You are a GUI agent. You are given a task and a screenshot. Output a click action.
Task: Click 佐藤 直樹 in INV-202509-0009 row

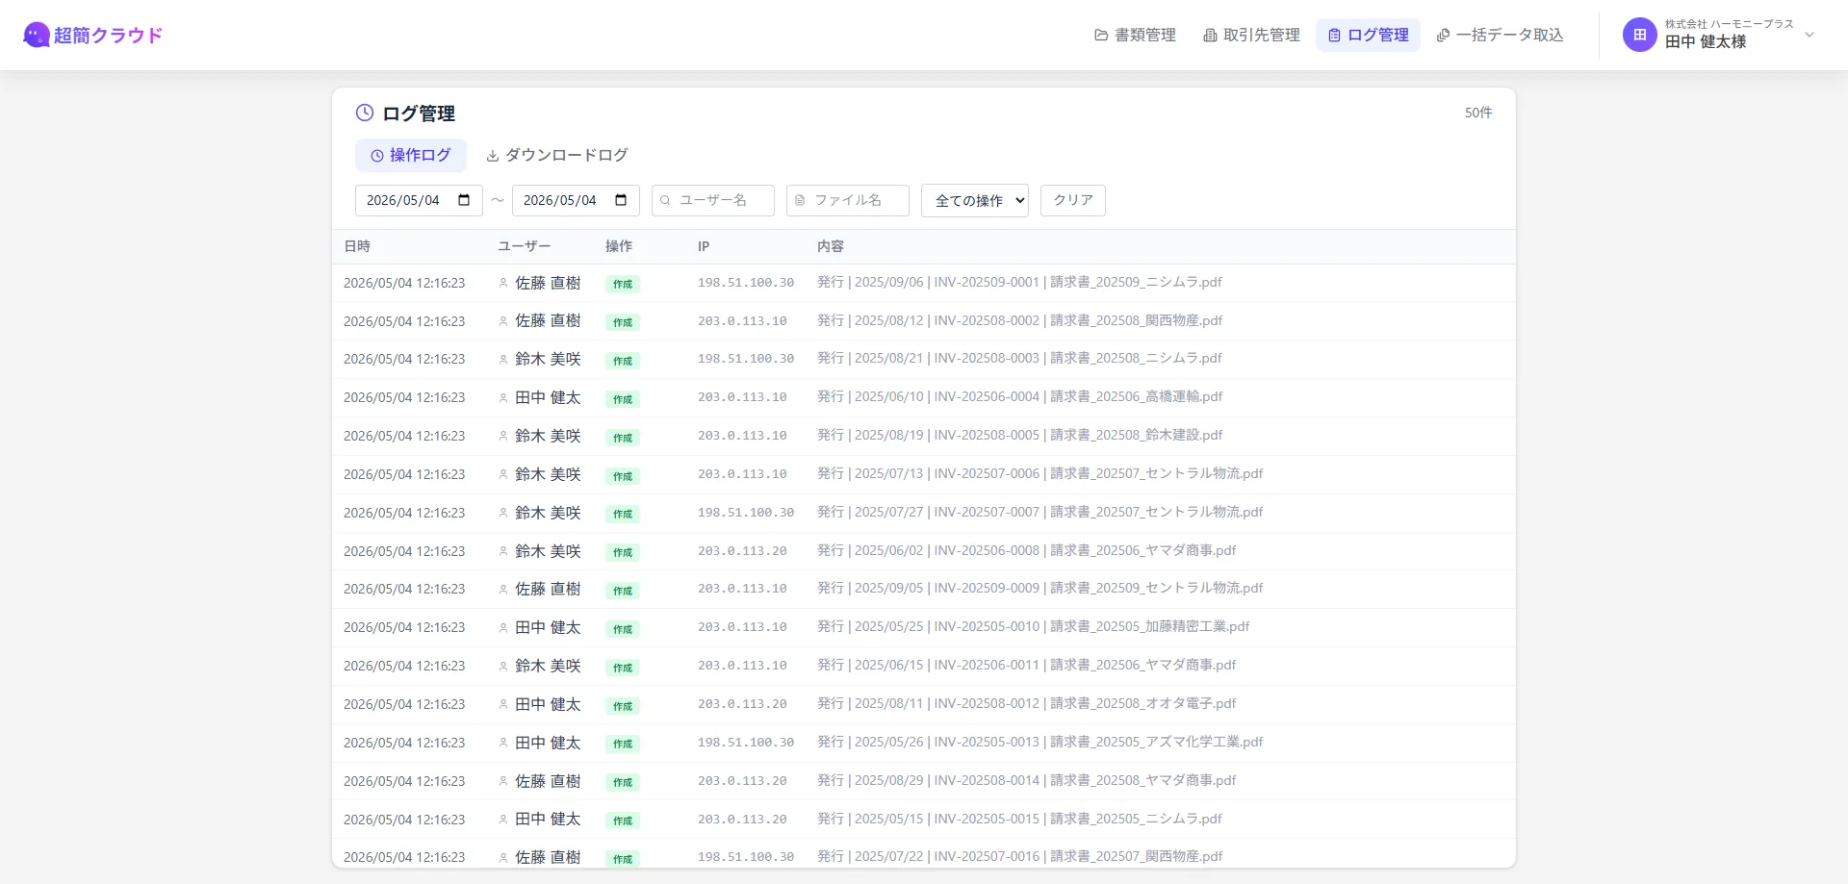(548, 590)
